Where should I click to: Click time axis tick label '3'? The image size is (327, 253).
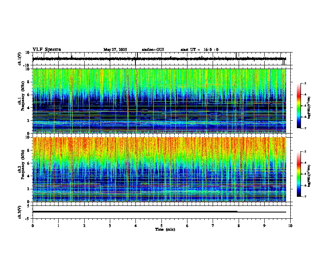[x=110, y=226]
